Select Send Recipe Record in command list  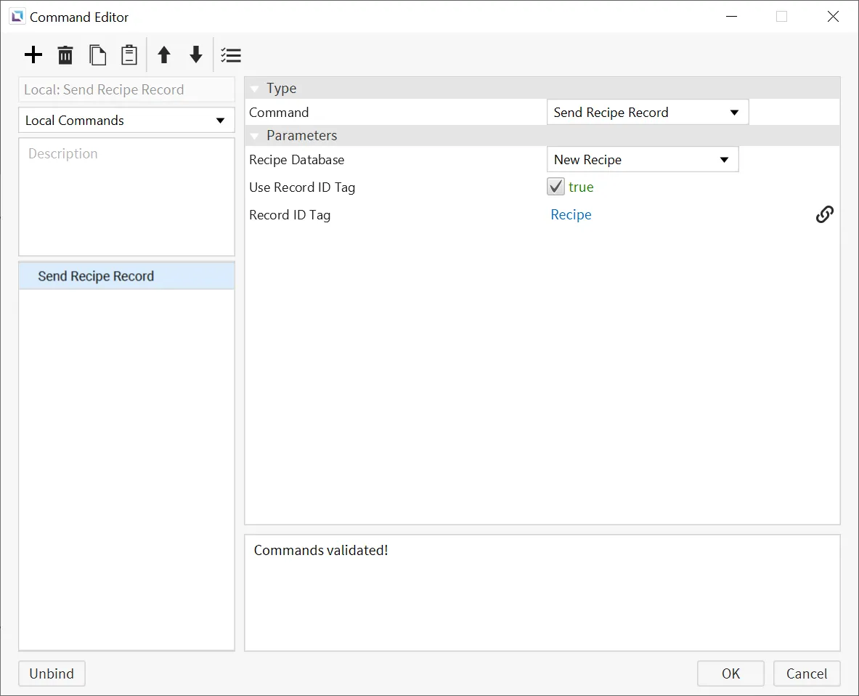coord(96,277)
